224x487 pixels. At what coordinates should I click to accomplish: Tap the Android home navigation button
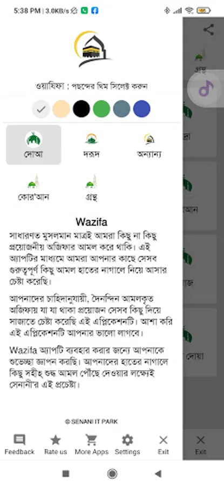pyautogui.click(x=112, y=473)
